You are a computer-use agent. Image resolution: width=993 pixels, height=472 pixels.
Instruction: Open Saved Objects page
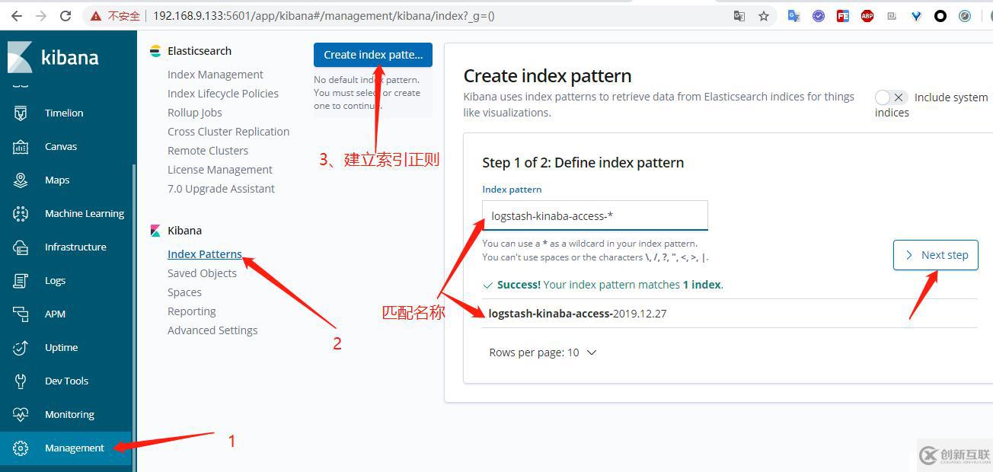(x=202, y=273)
